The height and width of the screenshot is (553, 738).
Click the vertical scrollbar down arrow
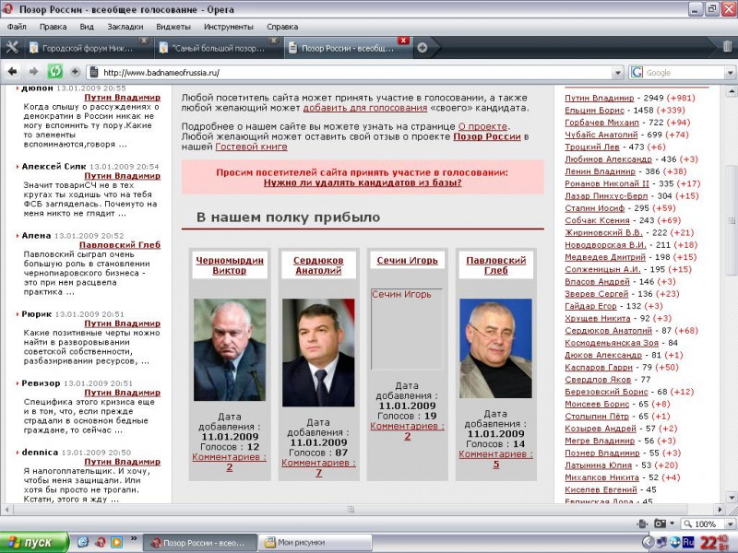click(x=732, y=497)
